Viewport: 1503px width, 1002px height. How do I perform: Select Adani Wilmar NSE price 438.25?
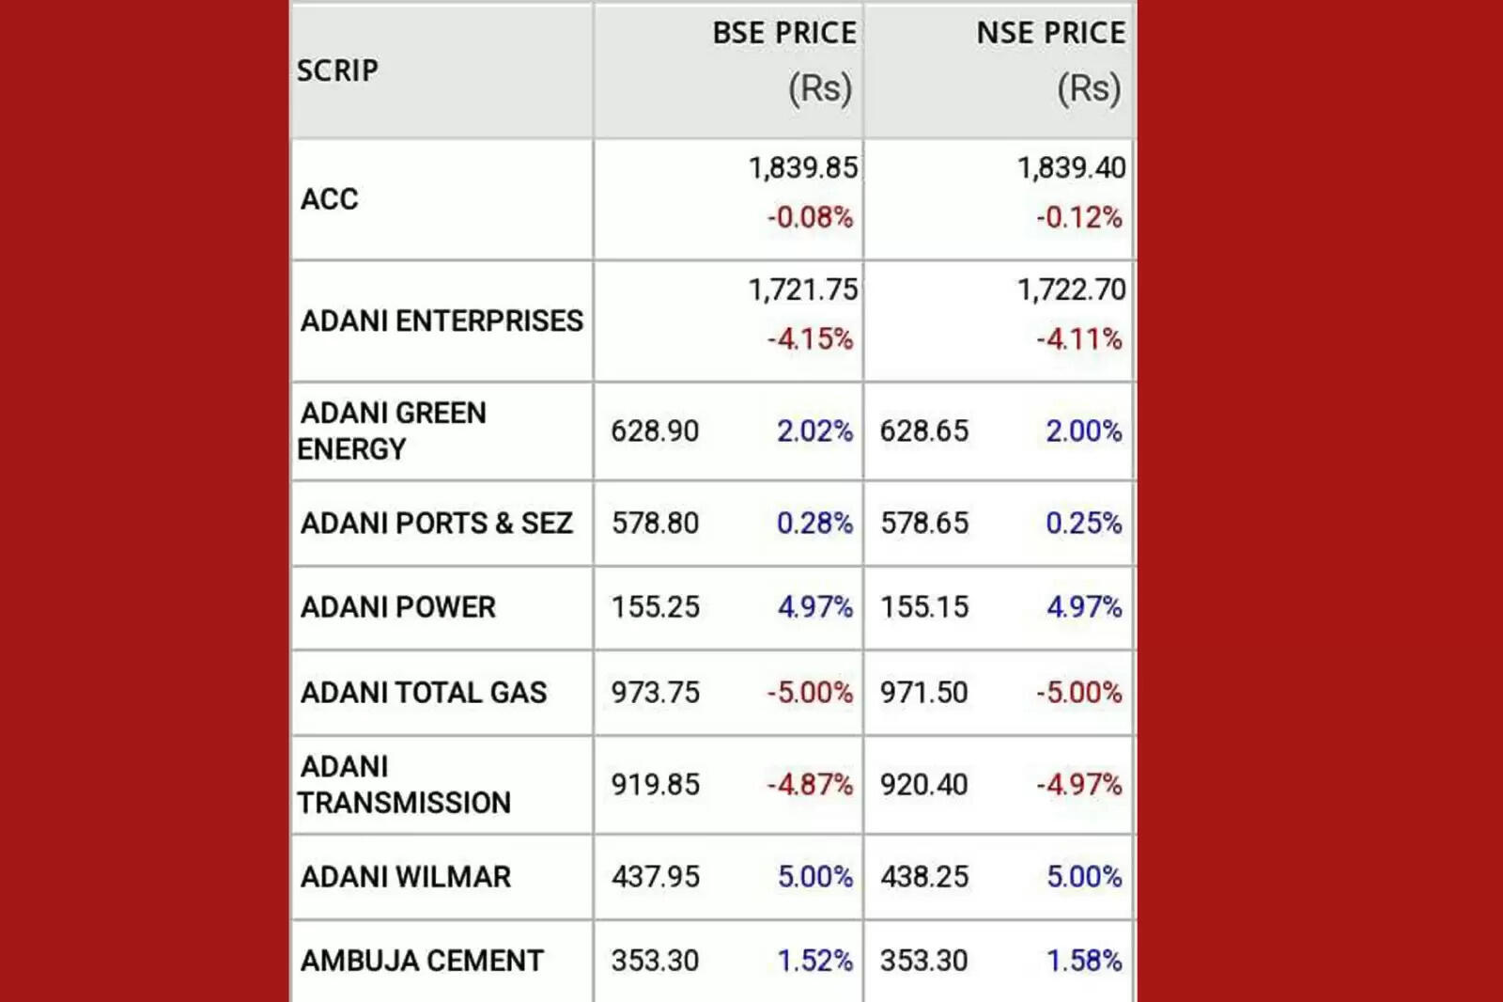923,877
